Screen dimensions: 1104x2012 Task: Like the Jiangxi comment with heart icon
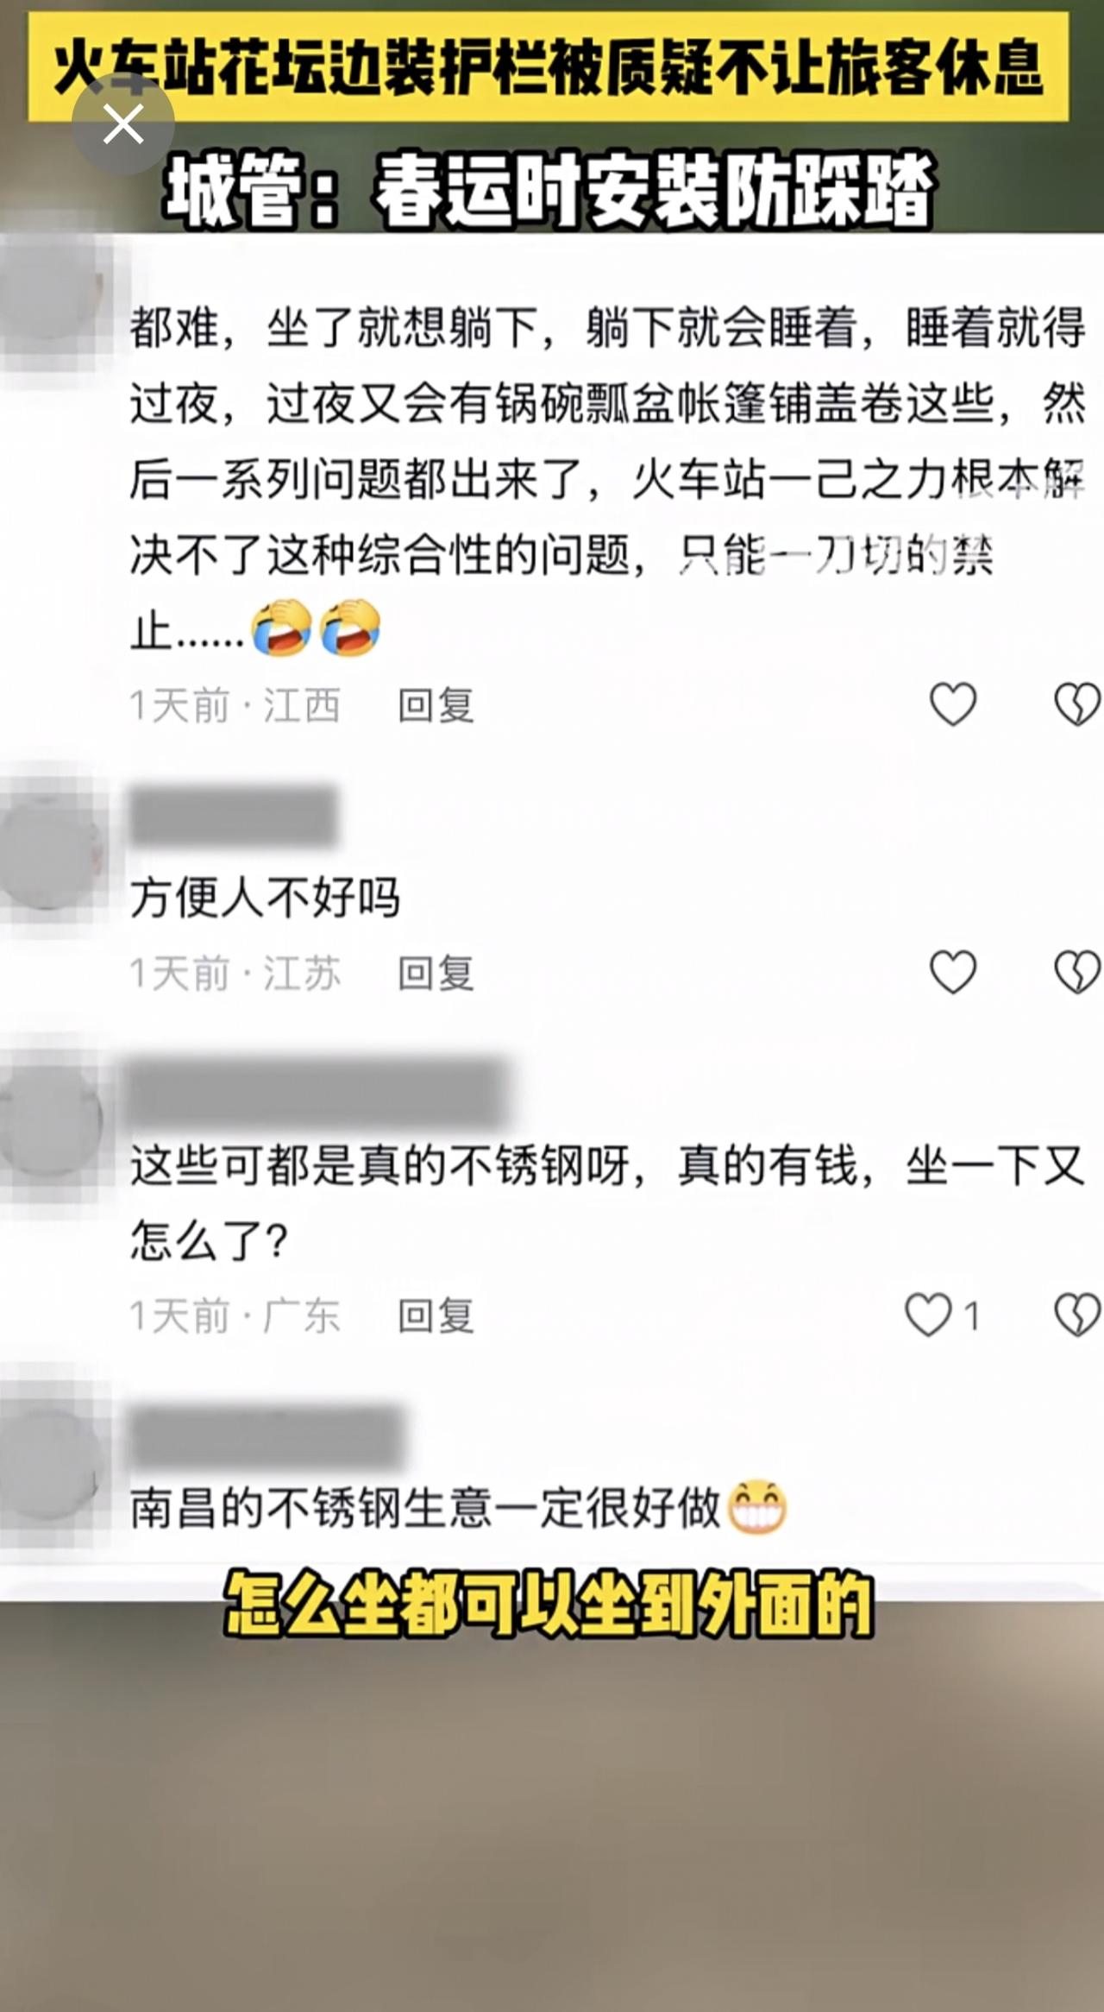tap(953, 703)
